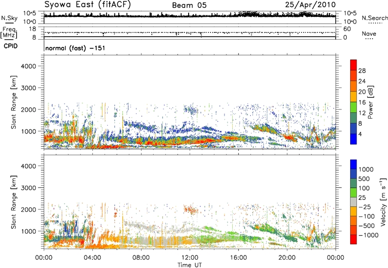The height and width of the screenshot is (268, 388).
Task: Click the 'Time UT' axis label
Action: [190, 265]
